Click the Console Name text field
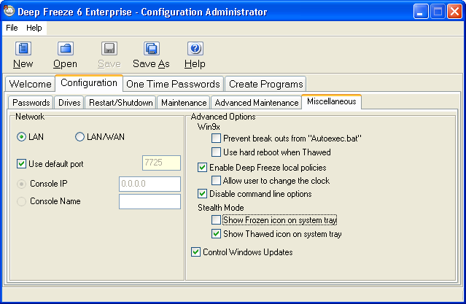 (x=149, y=201)
